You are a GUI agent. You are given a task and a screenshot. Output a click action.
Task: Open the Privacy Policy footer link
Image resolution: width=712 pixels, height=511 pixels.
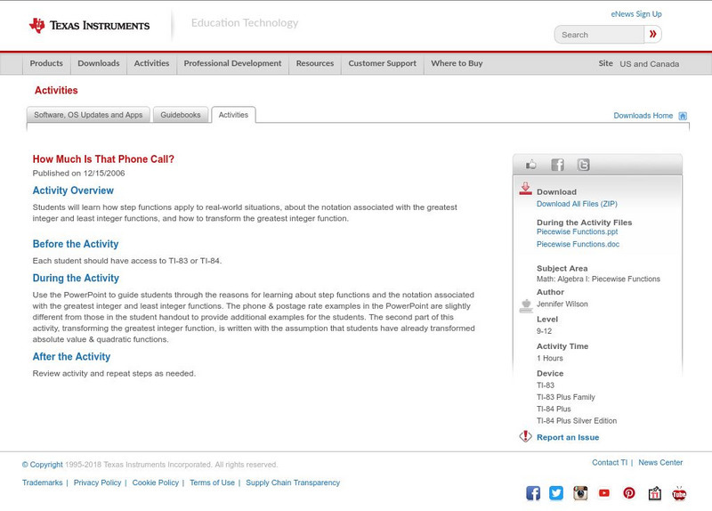coord(97,483)
